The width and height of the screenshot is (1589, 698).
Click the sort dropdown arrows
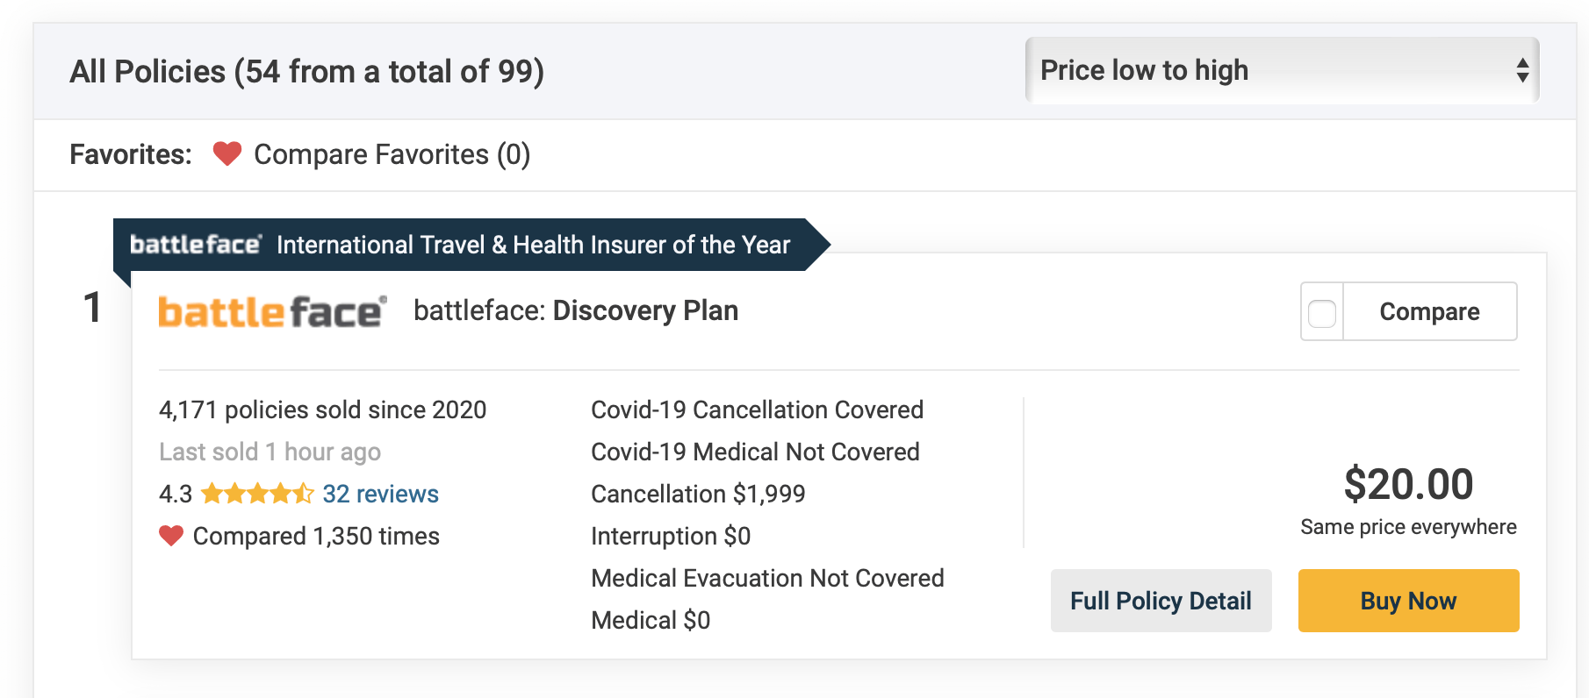pyautogui.click(x=1522, y=70)
